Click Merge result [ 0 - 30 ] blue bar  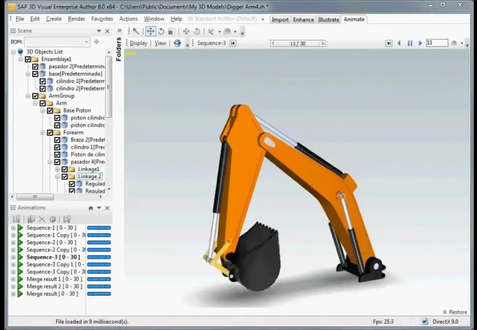click(x=99, y=294)
